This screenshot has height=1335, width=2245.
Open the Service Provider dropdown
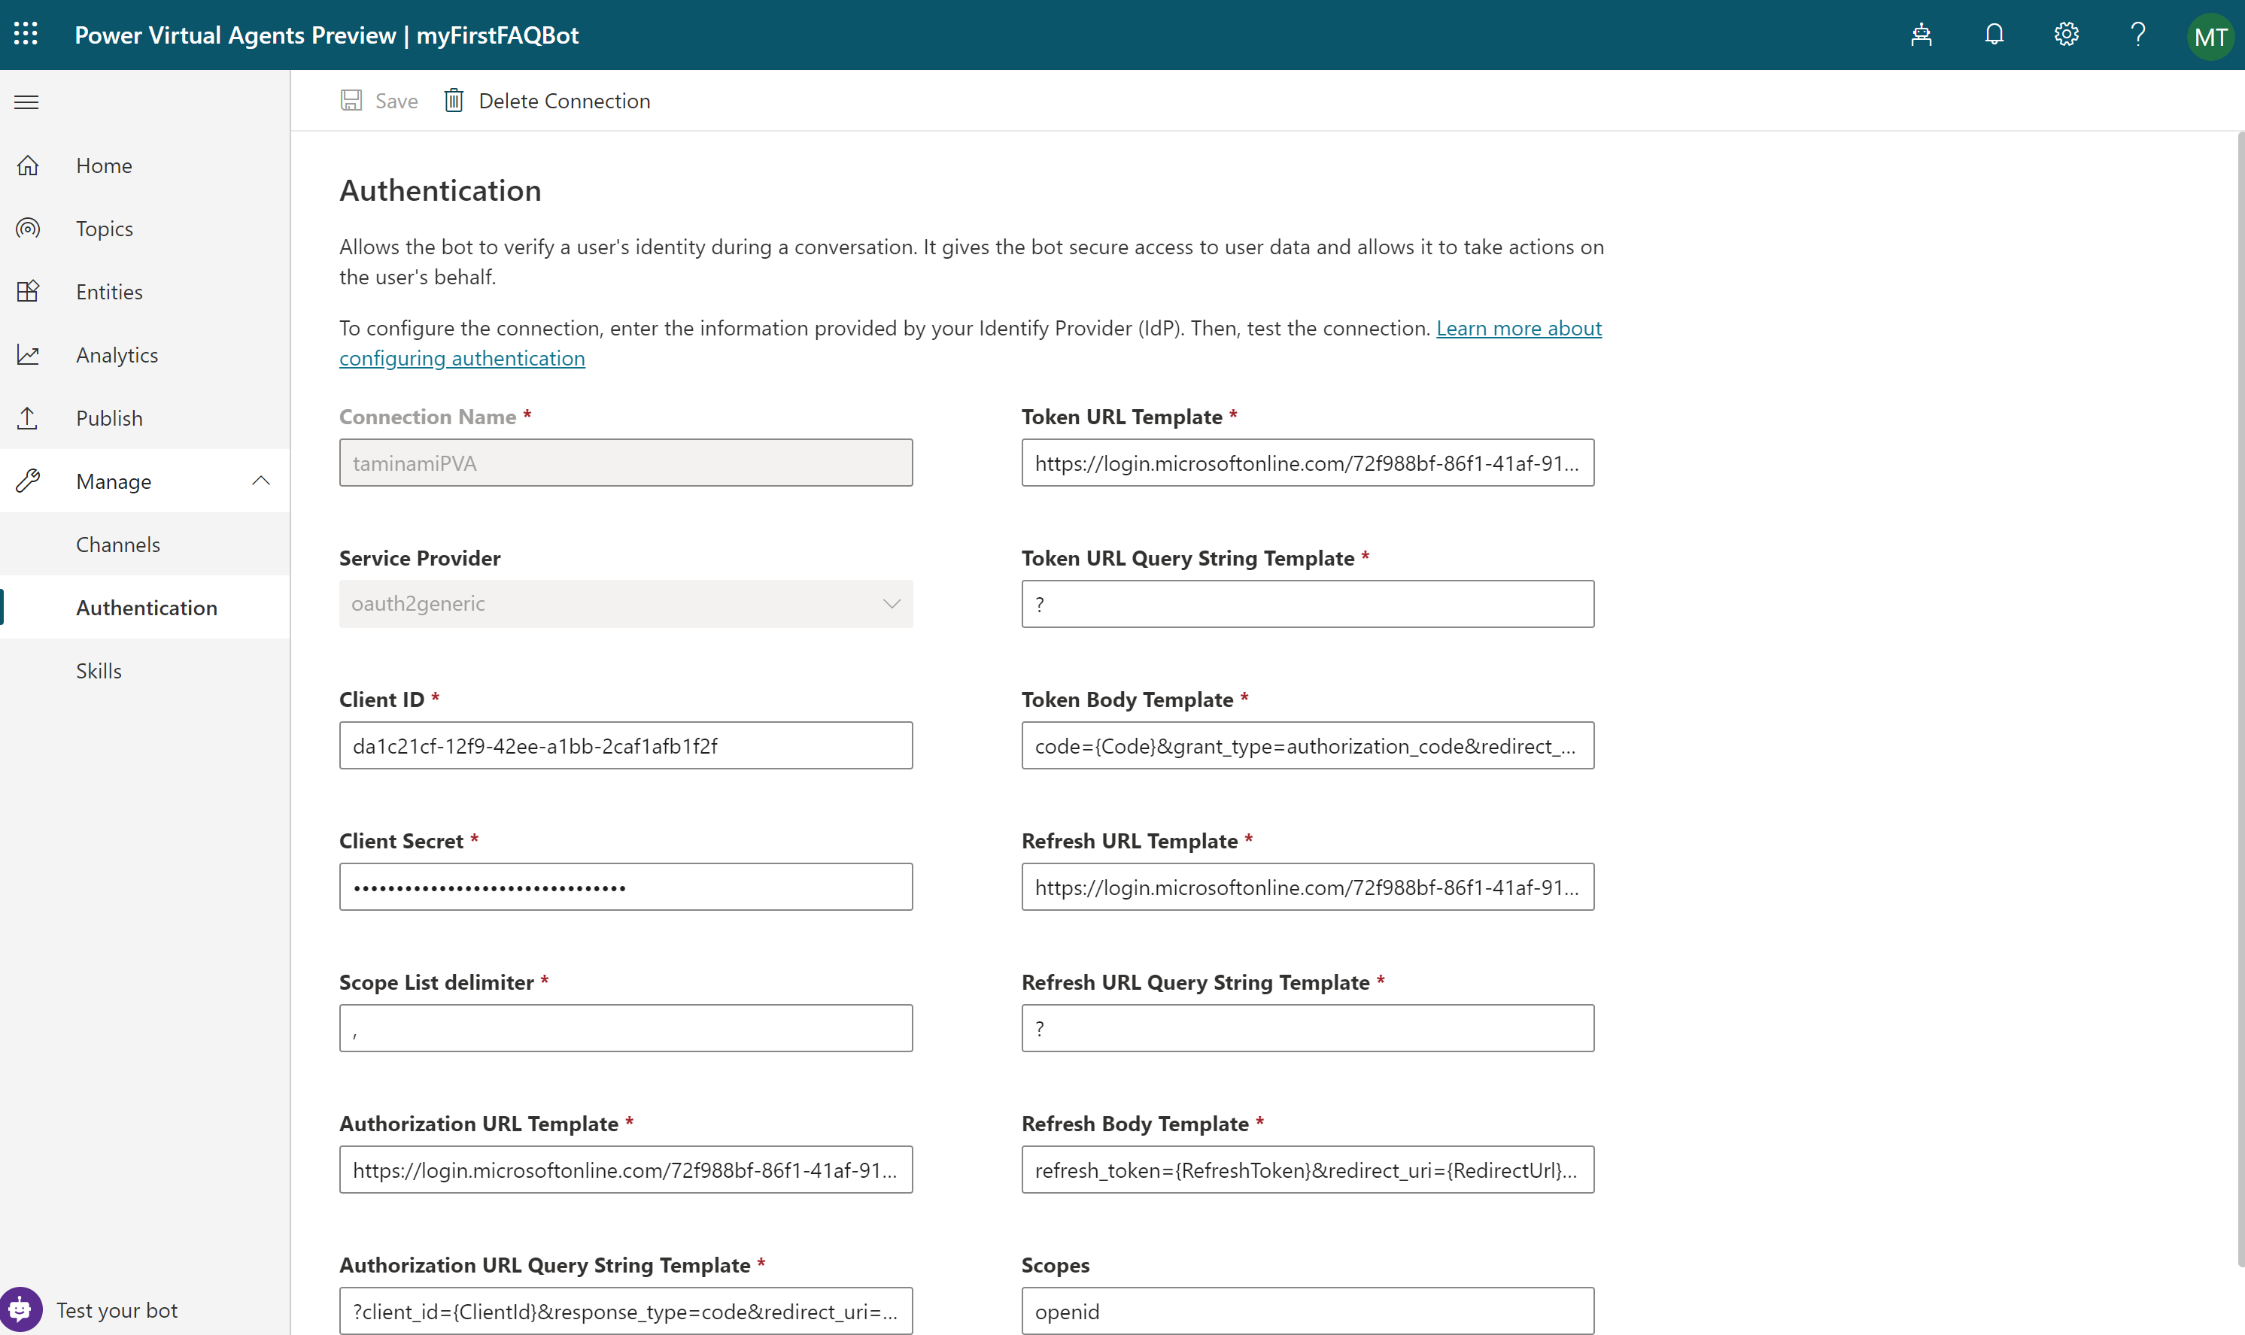click(625, 604)
